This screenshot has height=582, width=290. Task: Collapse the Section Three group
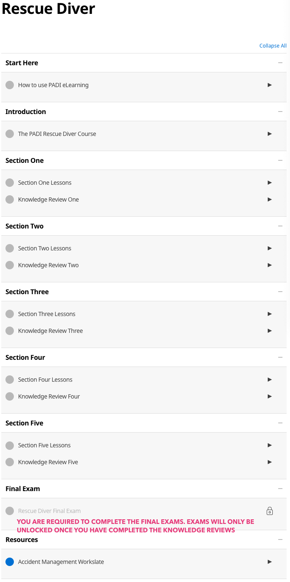click(x=280, y=292)
